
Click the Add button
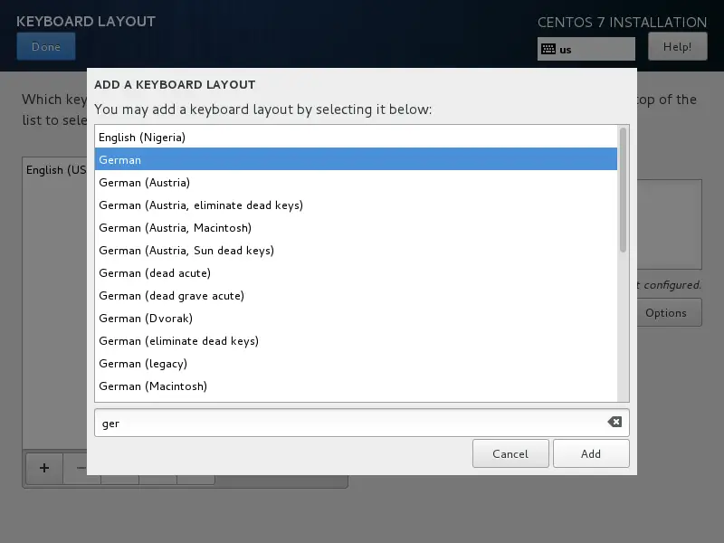(x=591, y=453)
